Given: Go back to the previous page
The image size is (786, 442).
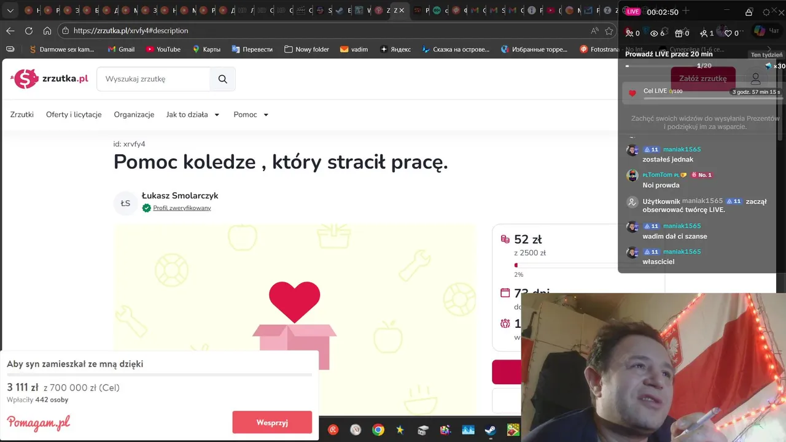Looking at the screenshot, I should (10, 31).
